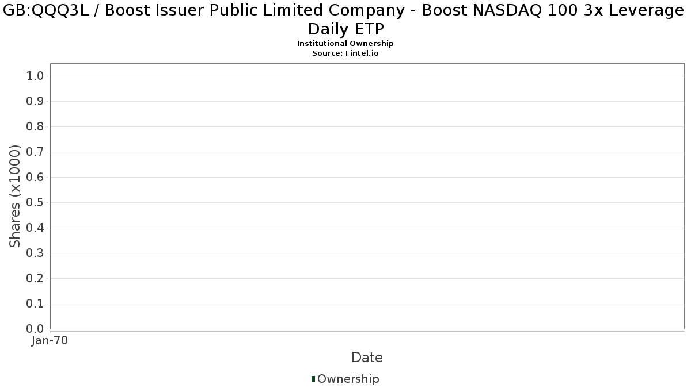Select the 0.2 y-axis tick label

click(35, 279)
